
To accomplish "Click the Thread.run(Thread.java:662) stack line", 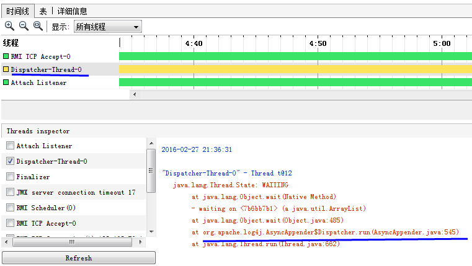I will point(265,244).
